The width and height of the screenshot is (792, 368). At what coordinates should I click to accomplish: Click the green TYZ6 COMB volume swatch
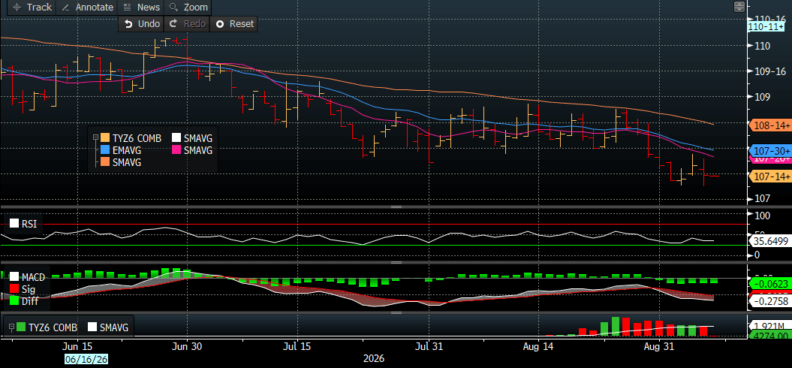21,327
